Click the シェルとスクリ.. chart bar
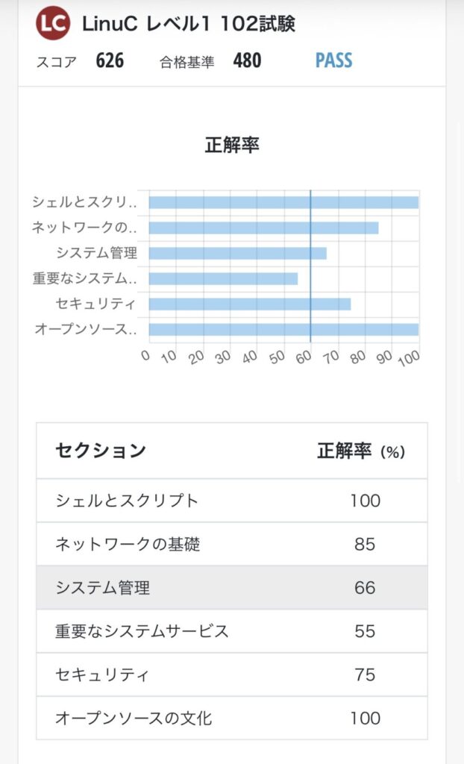Screen dimensions: 464x764 283,202
